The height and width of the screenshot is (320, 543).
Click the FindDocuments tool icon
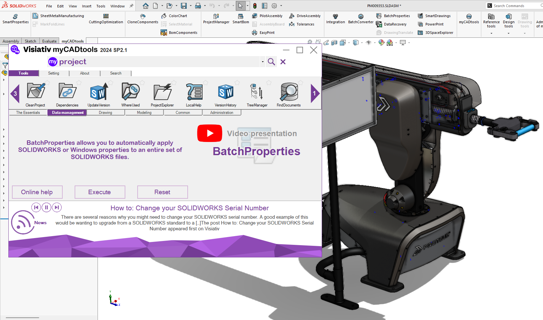289,92
